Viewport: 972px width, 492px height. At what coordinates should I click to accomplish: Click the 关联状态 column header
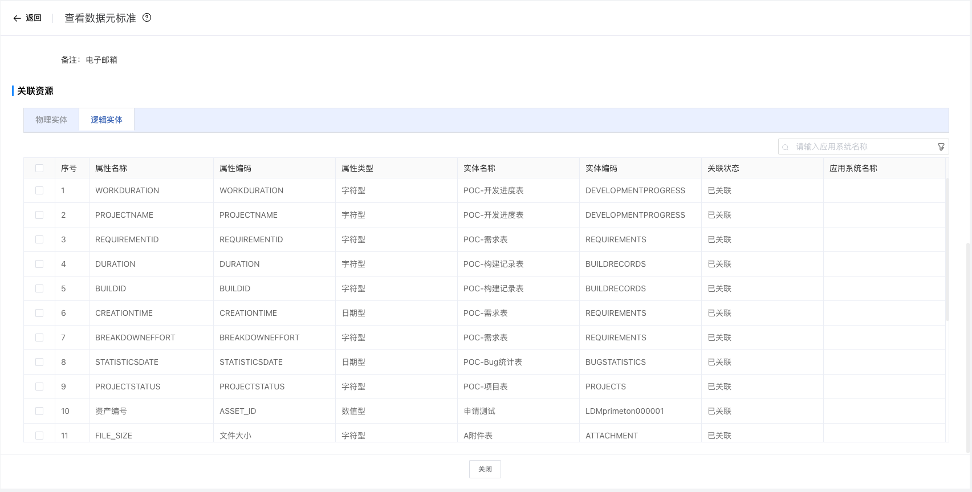723,168
